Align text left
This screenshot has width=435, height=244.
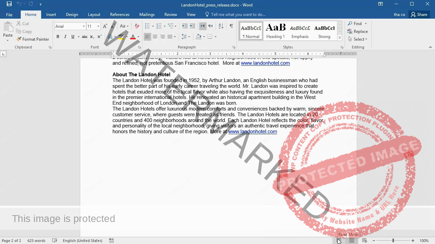[x=147, y=37]
